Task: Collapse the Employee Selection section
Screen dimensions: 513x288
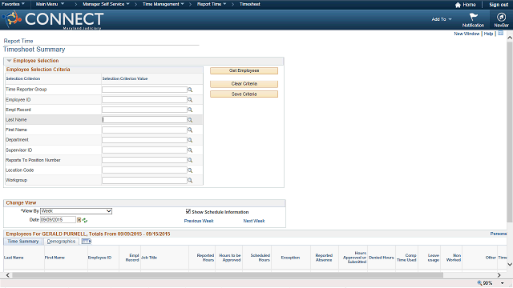Action: (9, 61)
